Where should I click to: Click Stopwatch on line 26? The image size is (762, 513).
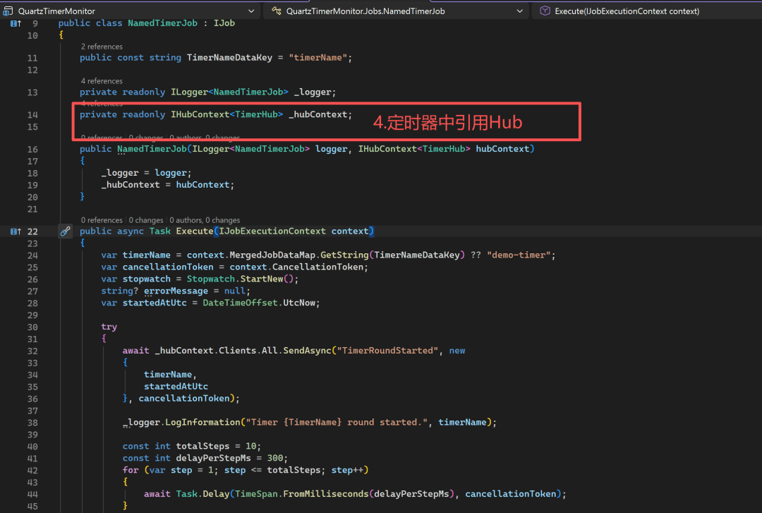210,279
